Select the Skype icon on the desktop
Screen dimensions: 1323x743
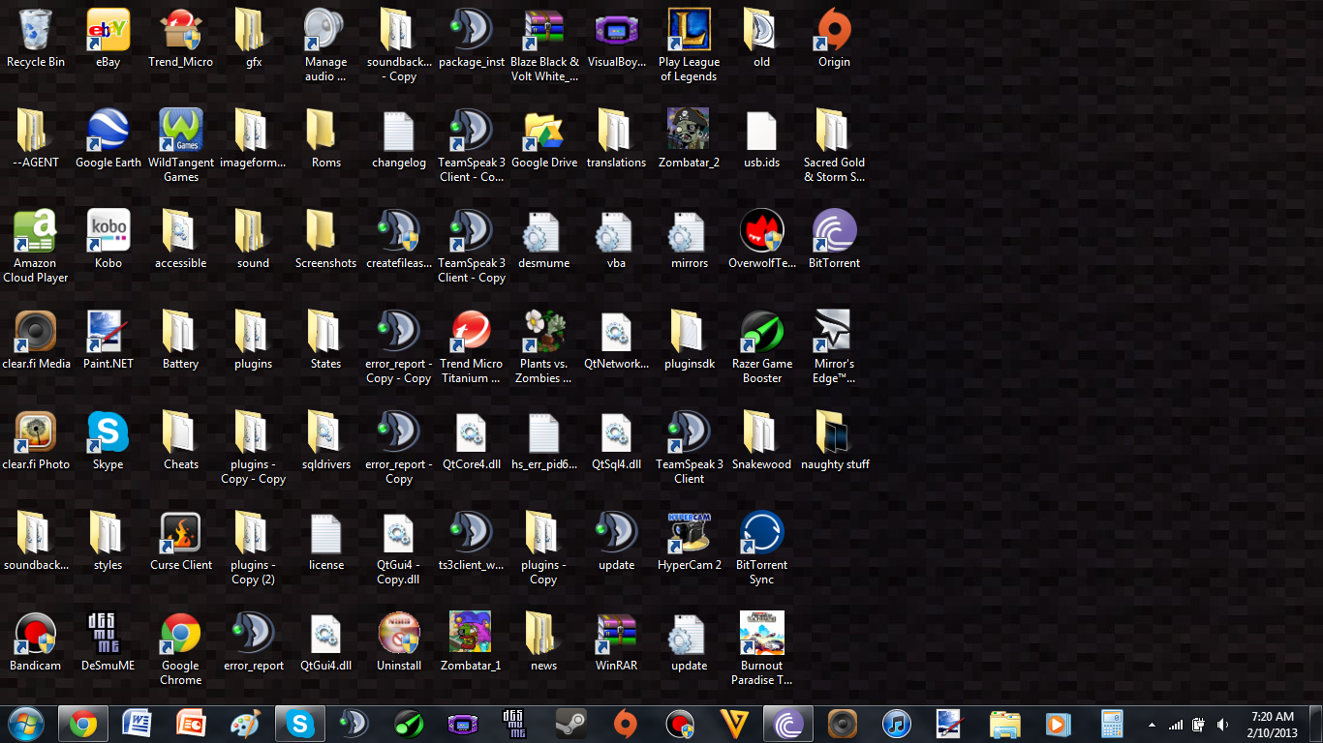point(108,441)
